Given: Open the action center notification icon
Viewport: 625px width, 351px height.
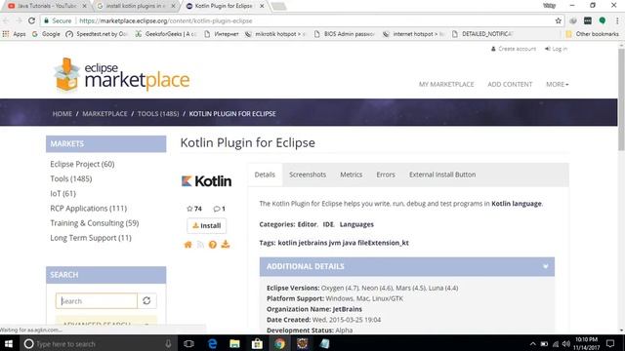Looking at the screenshot, I should pyautogui.click(x=610, y=343).
